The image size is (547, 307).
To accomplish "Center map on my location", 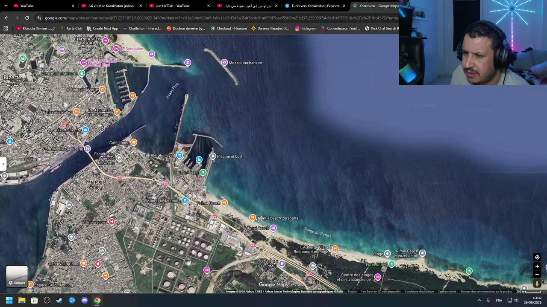I will point(537,257).
